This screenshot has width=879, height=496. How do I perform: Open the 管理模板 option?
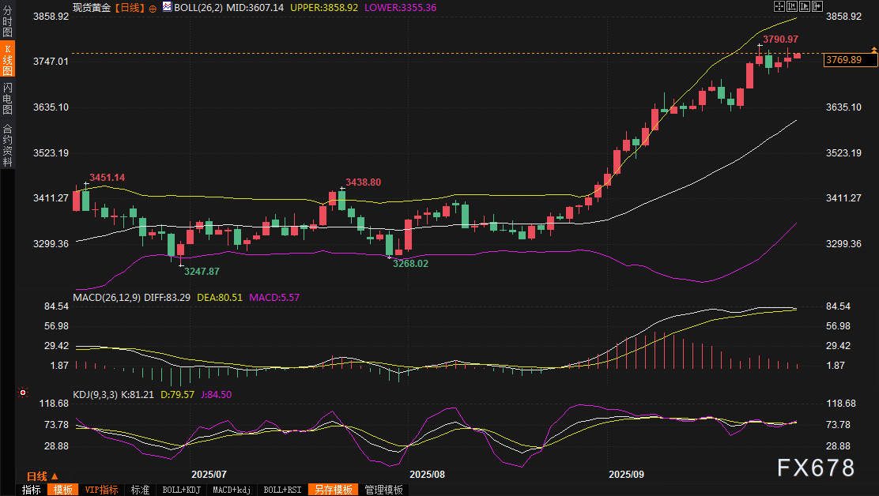point(384,490)
